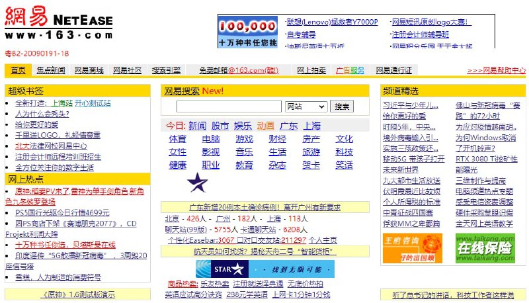Open the 焦点新闻 nav tab

51,70
